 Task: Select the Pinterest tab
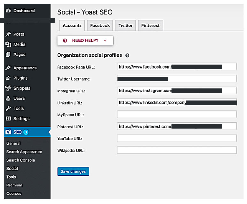150,25
